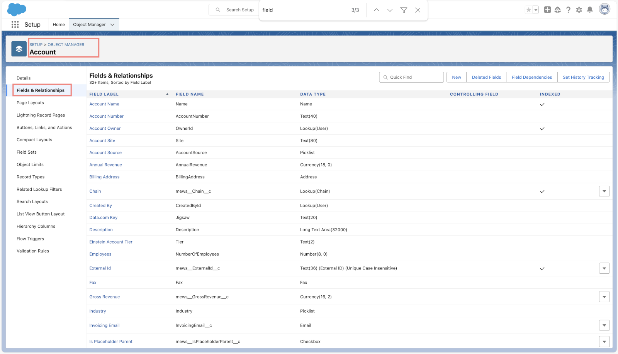Viewport: 618px width, 354px height.
Task: Open the App Launcher grid icon
Action: coord(15,24)
